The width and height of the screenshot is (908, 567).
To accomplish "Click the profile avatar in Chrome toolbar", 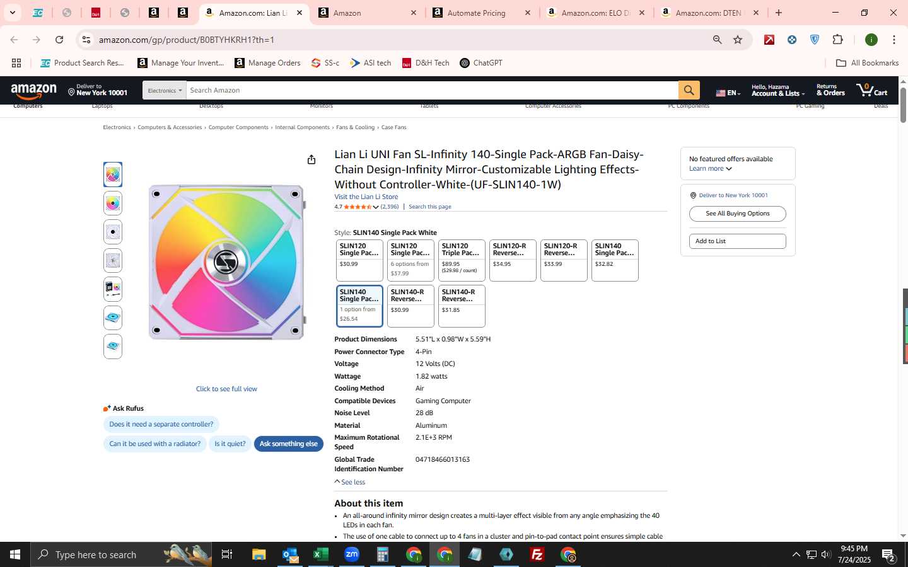I will pos(871,40).
